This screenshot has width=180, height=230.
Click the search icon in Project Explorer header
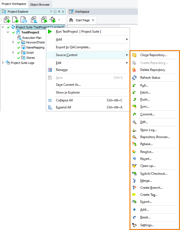(4, 12)
